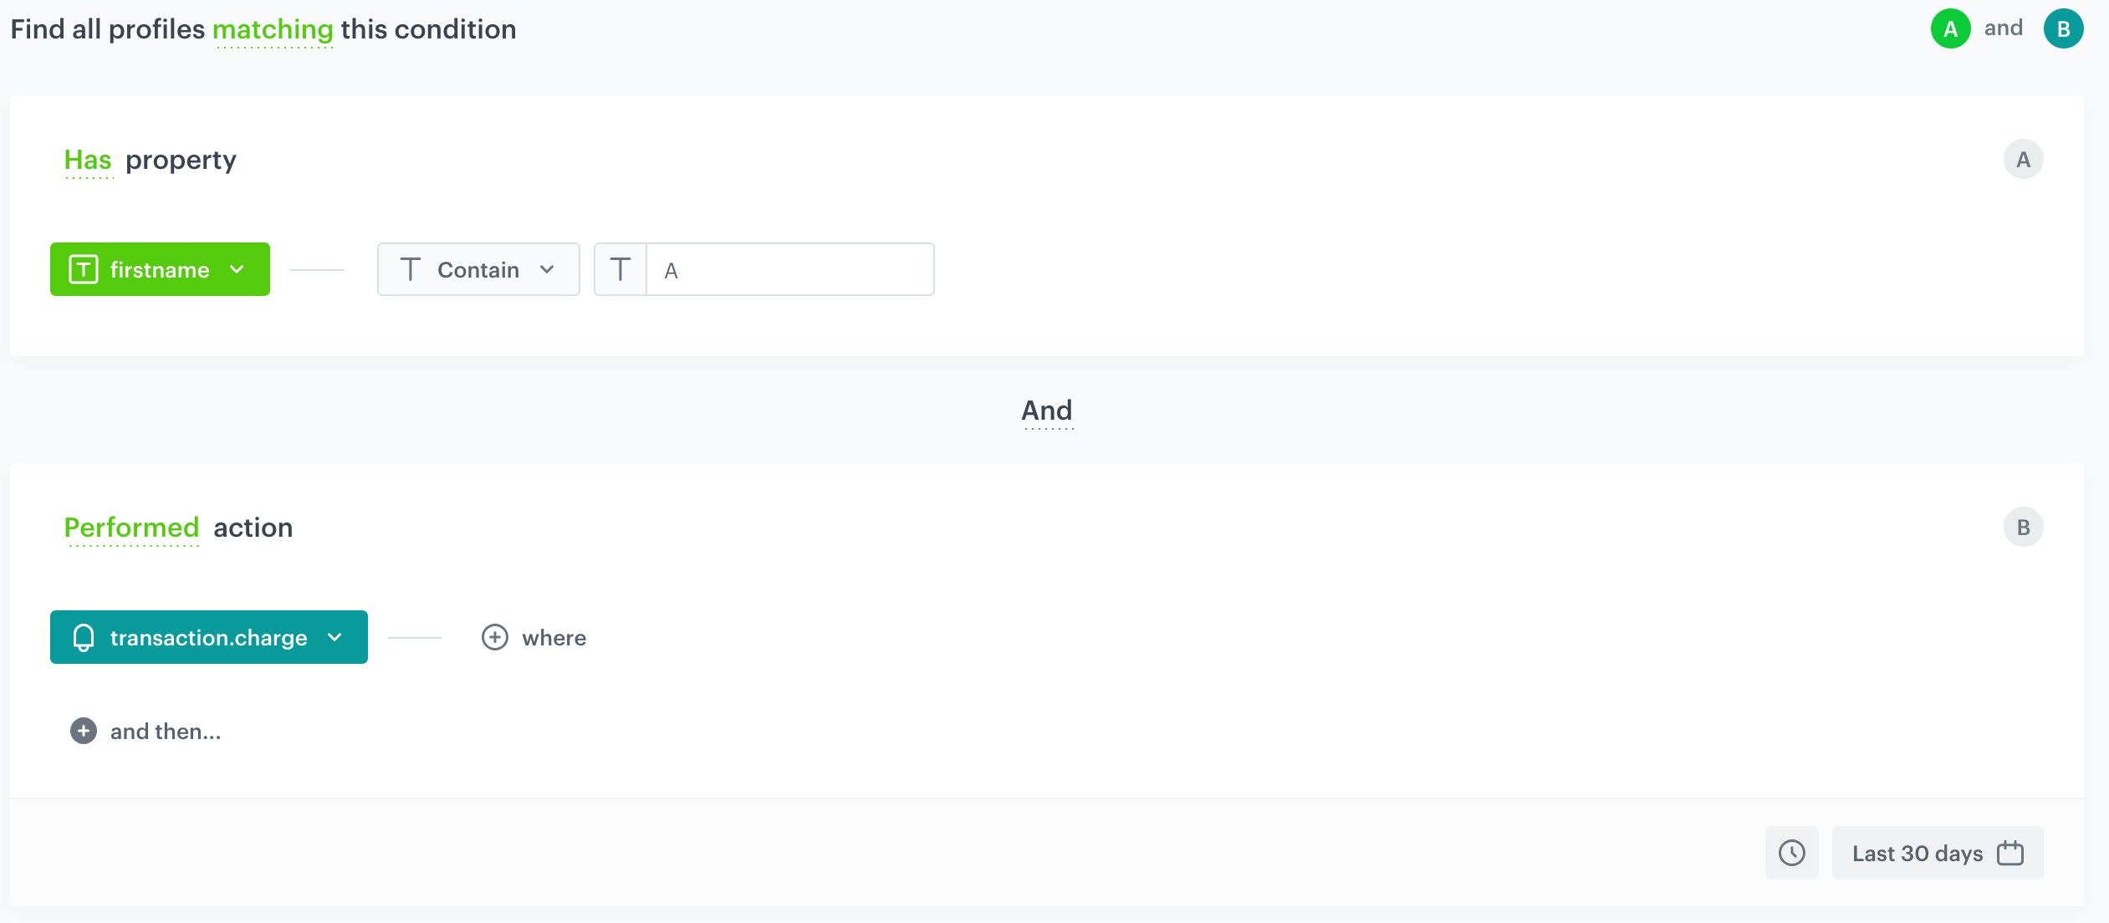
Task: Click the T icon beside the Contain operator
Action: [x=411, y=269]
